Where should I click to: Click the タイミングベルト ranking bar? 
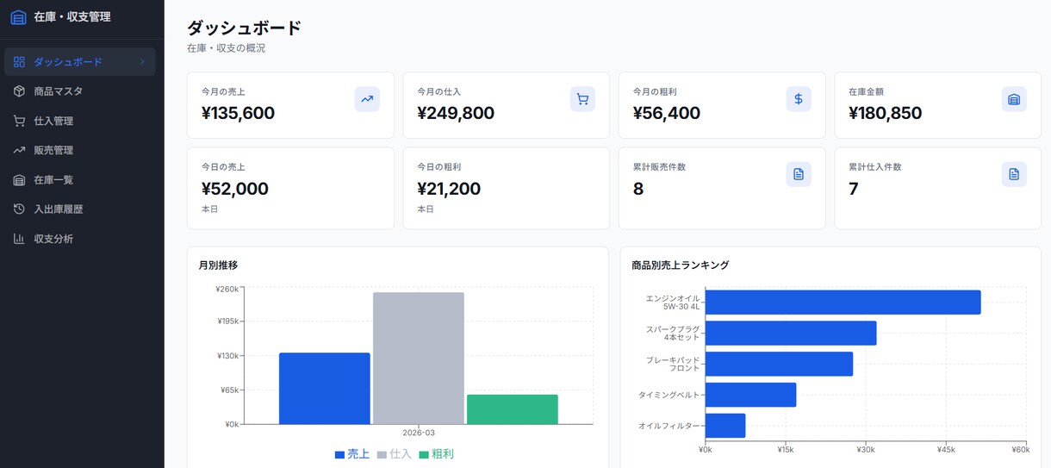[751, 395]
